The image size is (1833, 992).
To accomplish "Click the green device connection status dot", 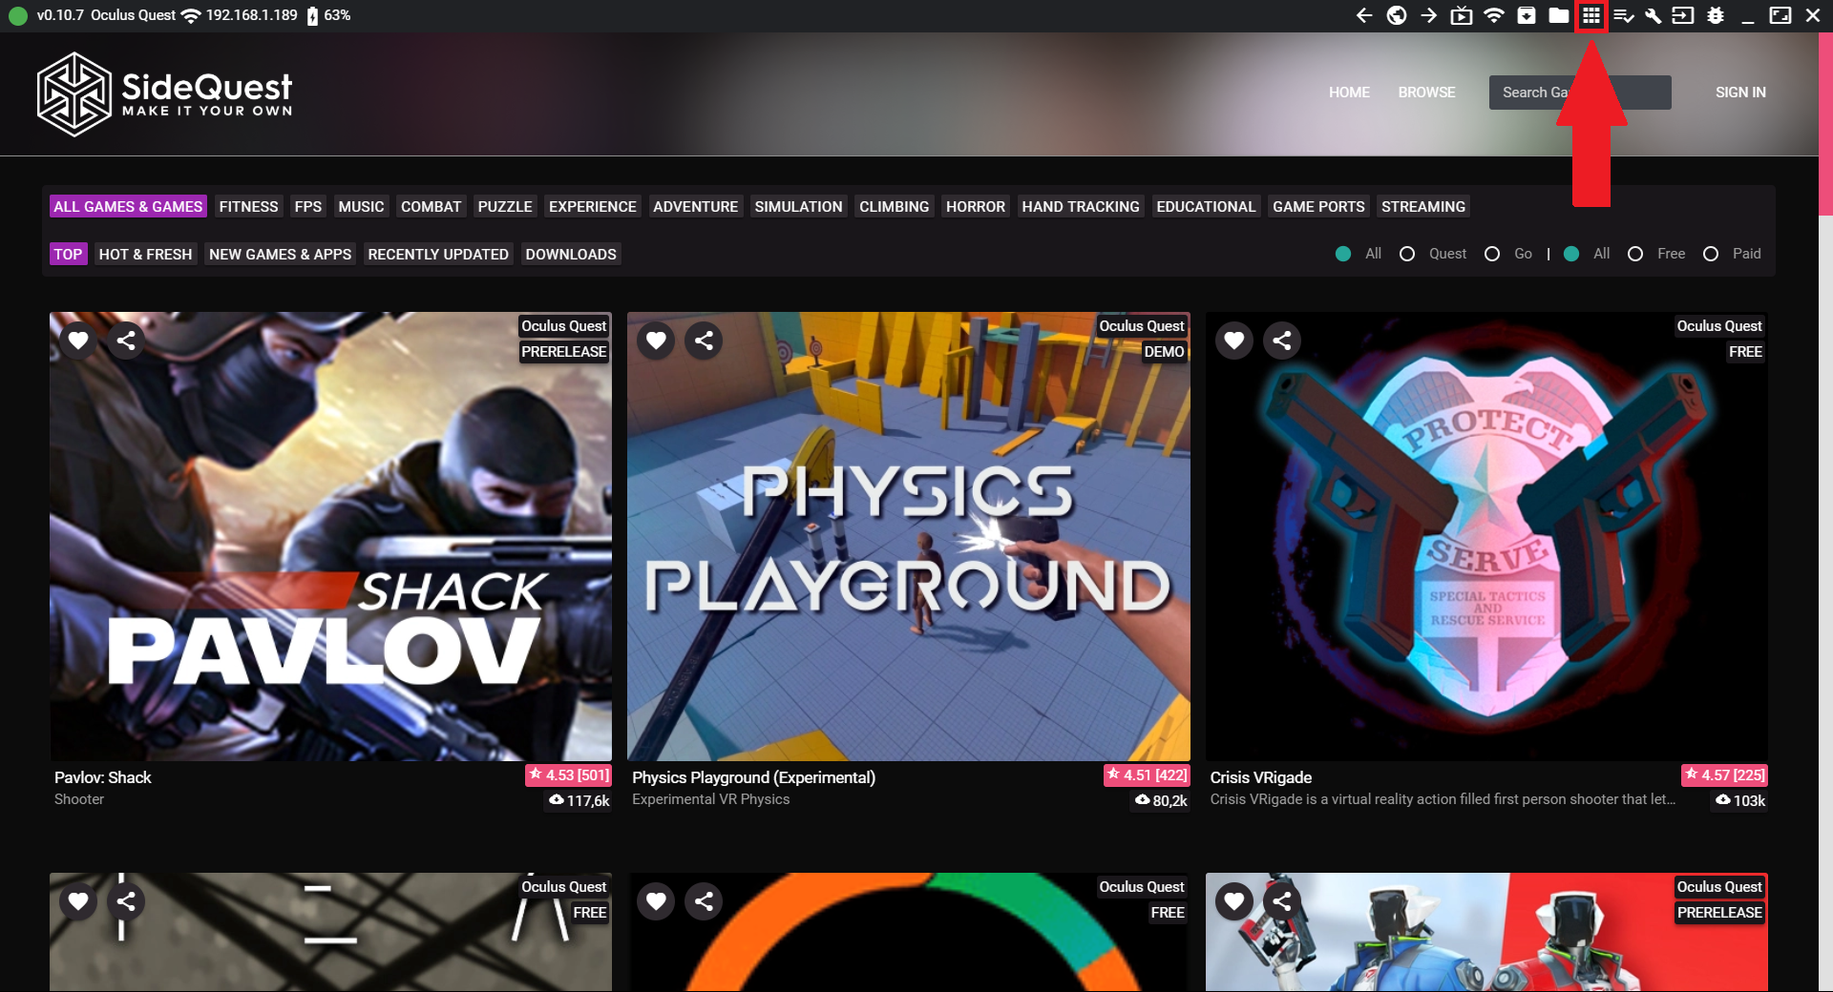I will [17, 15].
